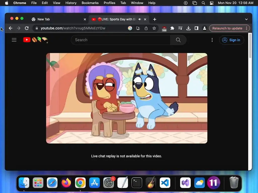This screenshot has width=258, height=193.
Task: Open the View menu
Action: [x=57, y=3]
